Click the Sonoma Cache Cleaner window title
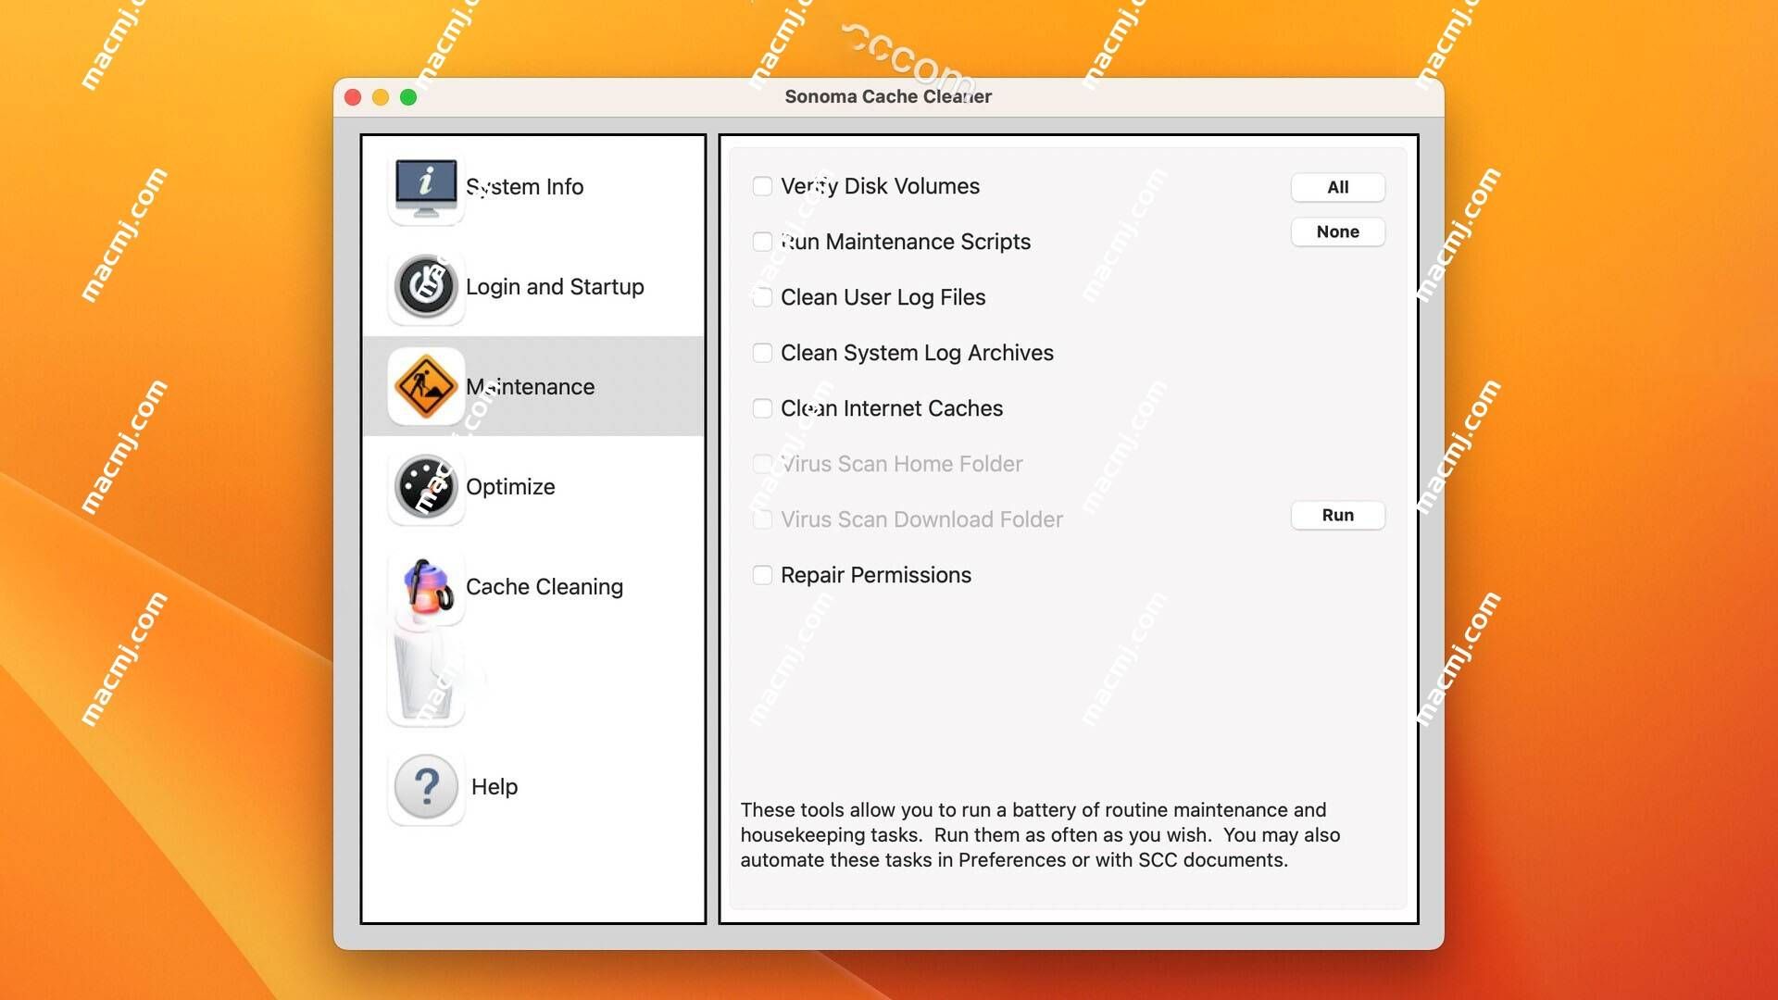 888,96
